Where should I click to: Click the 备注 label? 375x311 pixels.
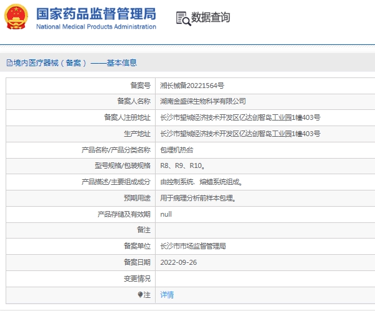(144, 230)
